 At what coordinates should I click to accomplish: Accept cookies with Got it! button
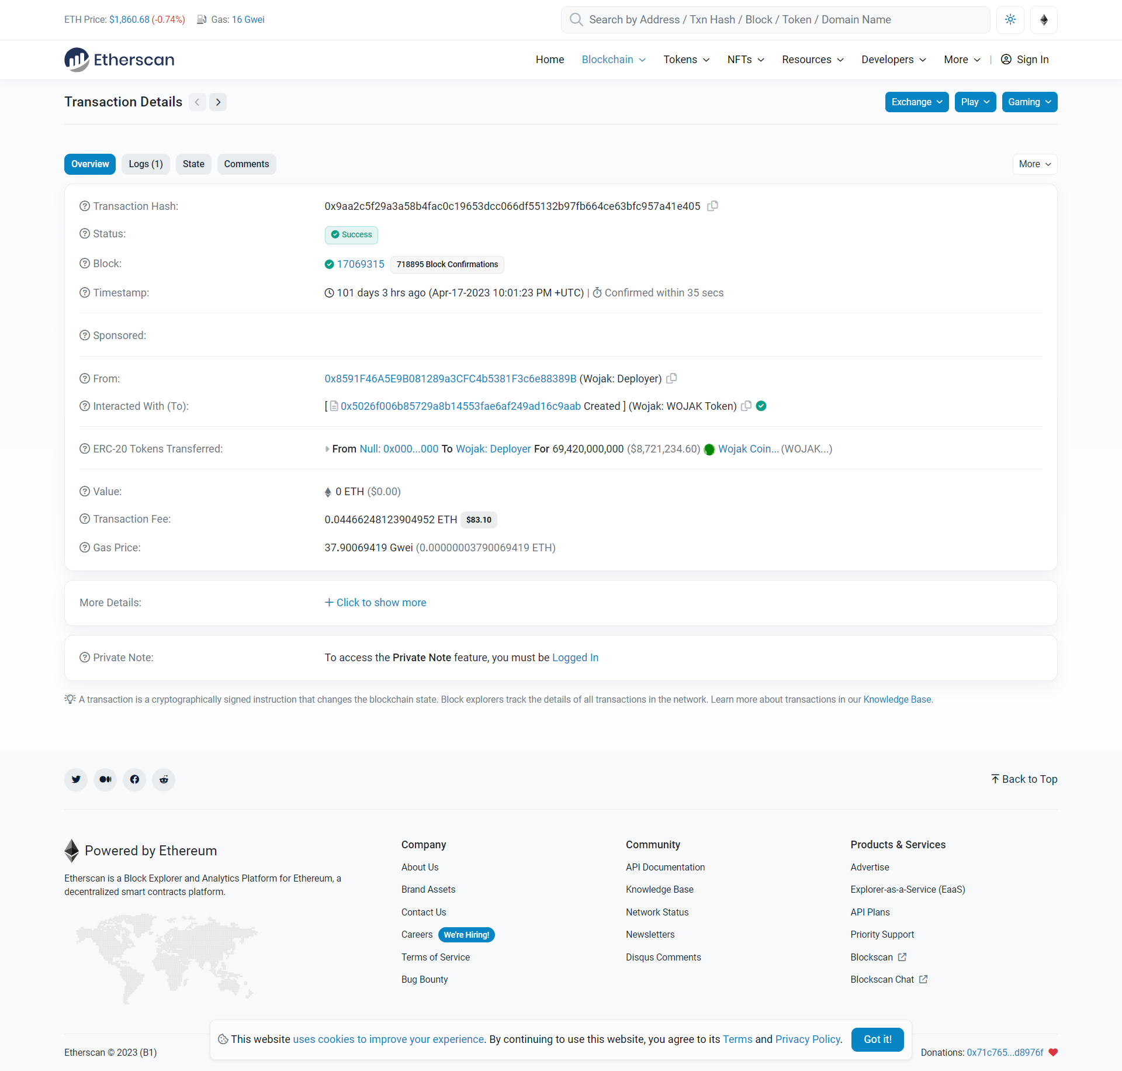click(x=877, y=1039)
